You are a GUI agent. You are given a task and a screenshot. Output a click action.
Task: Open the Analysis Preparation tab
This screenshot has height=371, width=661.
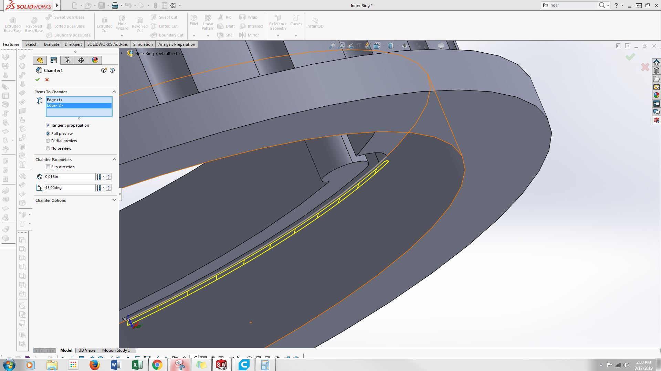click(x=177, y=44)
